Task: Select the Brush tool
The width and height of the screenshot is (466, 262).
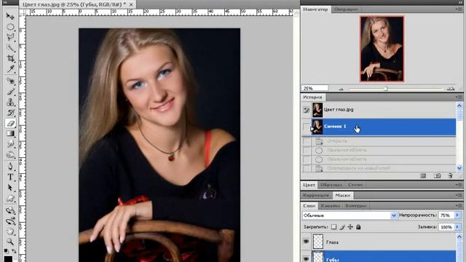Action: [x=10, y=92]
